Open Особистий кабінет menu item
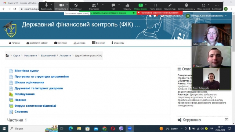 (x=37, y=43)
